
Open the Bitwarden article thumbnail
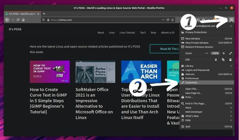pyautogui.click(x=173, y=72)
